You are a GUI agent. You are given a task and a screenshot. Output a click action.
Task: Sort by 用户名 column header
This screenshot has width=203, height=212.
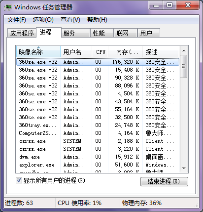click(76, 52)
